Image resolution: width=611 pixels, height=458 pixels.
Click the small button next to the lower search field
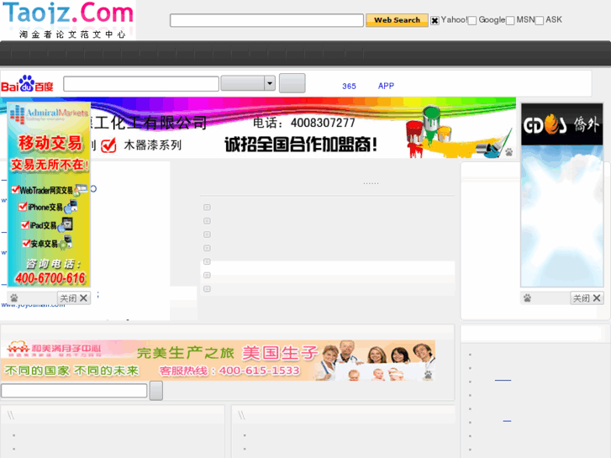click(x=155, y=391)
